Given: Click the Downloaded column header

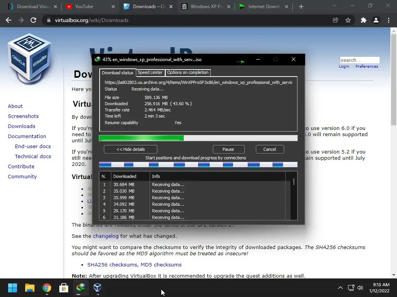Looking at the screenshot, I should pos(130,176).
